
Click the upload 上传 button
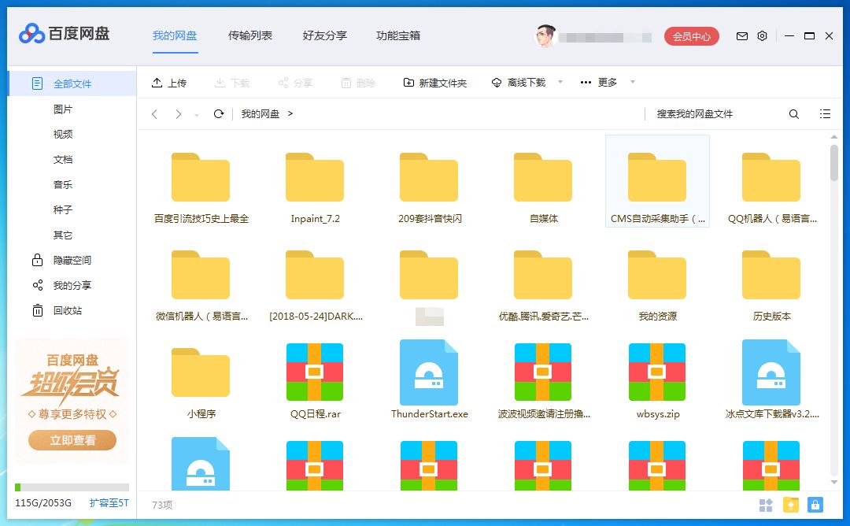(169, 83)
